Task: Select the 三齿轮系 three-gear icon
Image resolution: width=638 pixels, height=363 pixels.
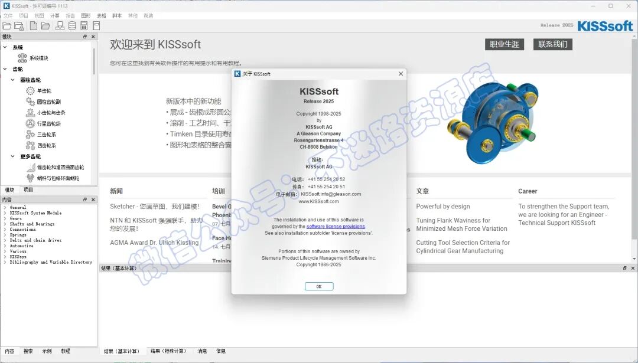Action: pyautogui.click(x=31, y=135)
